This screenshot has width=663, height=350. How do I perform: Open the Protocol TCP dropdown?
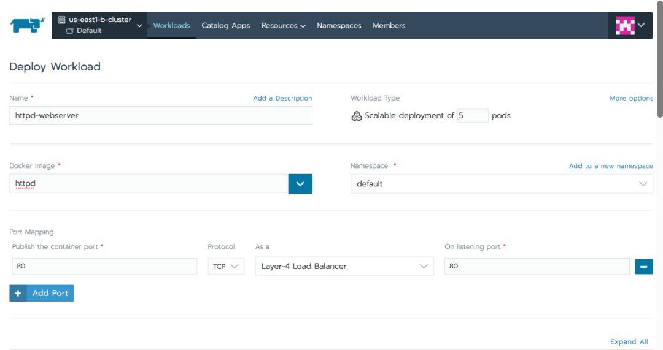click(226, 267)
